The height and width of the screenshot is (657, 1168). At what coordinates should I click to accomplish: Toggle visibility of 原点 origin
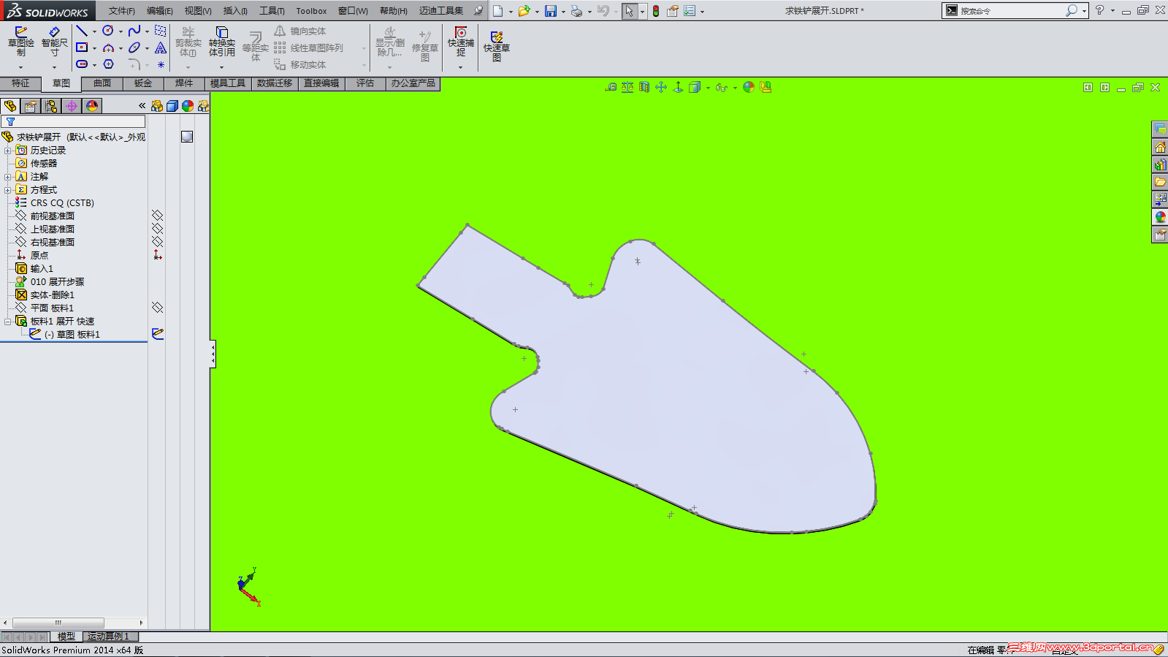pyautogui.click(x=157, y=255)
